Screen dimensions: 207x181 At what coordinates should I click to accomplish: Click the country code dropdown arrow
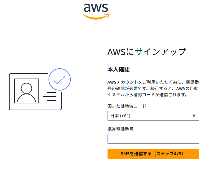[194, 116]
